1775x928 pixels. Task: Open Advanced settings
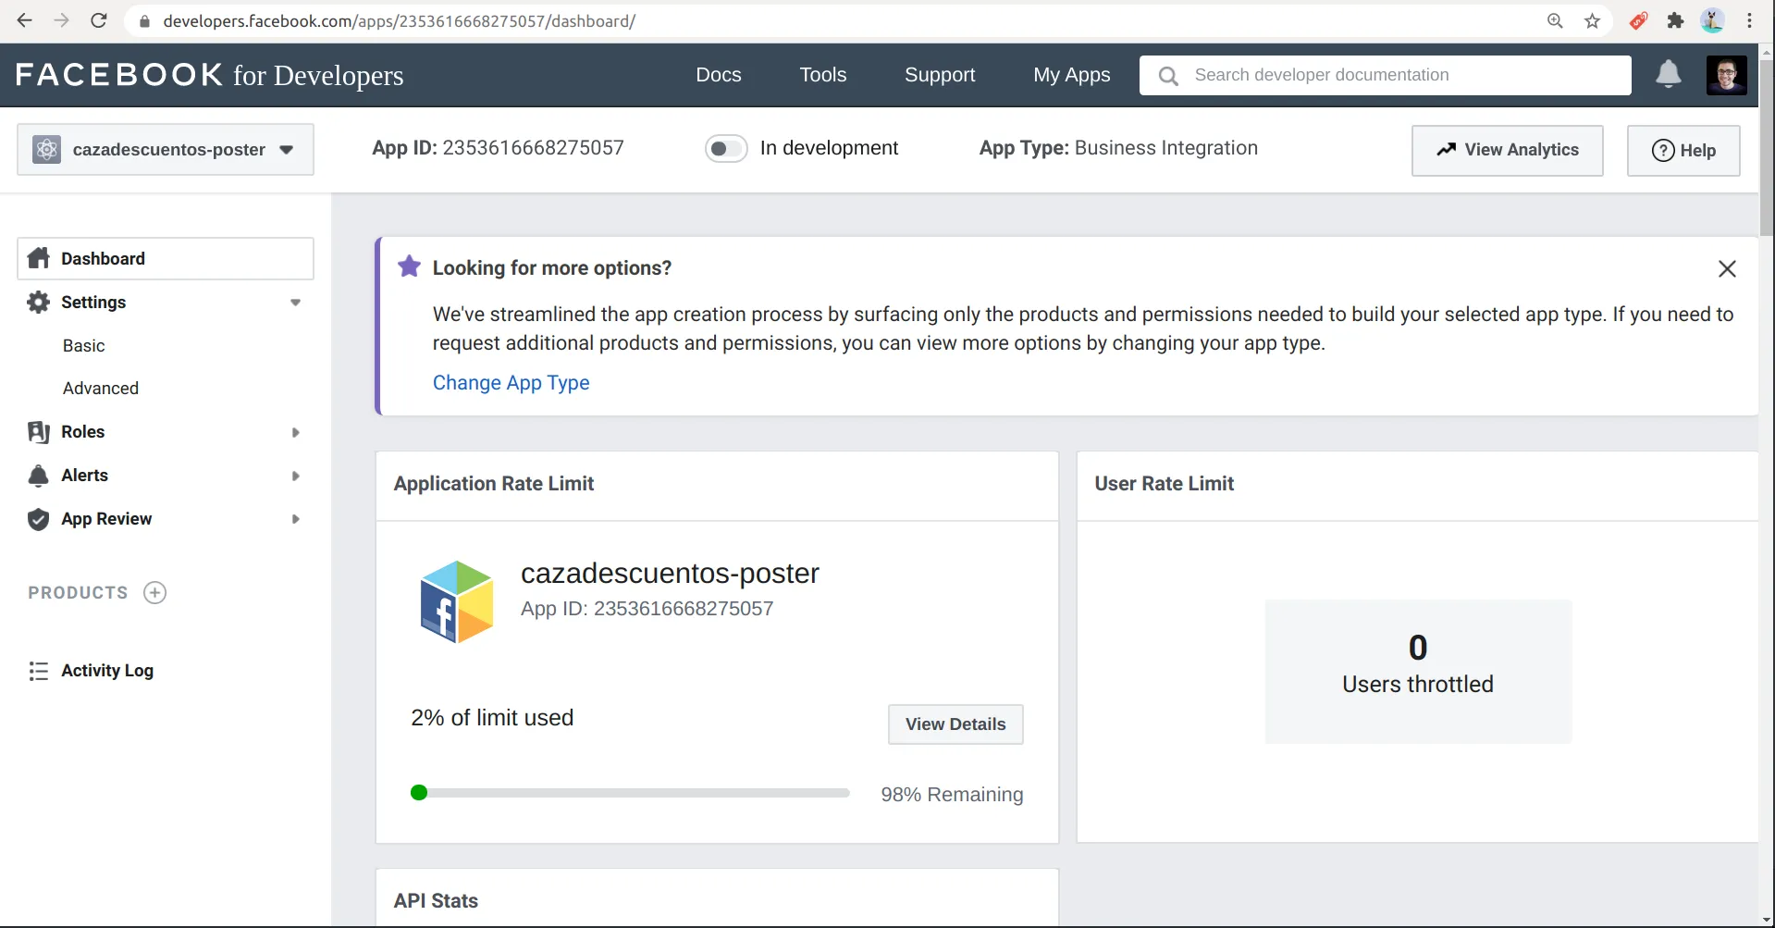click(101, 389)
